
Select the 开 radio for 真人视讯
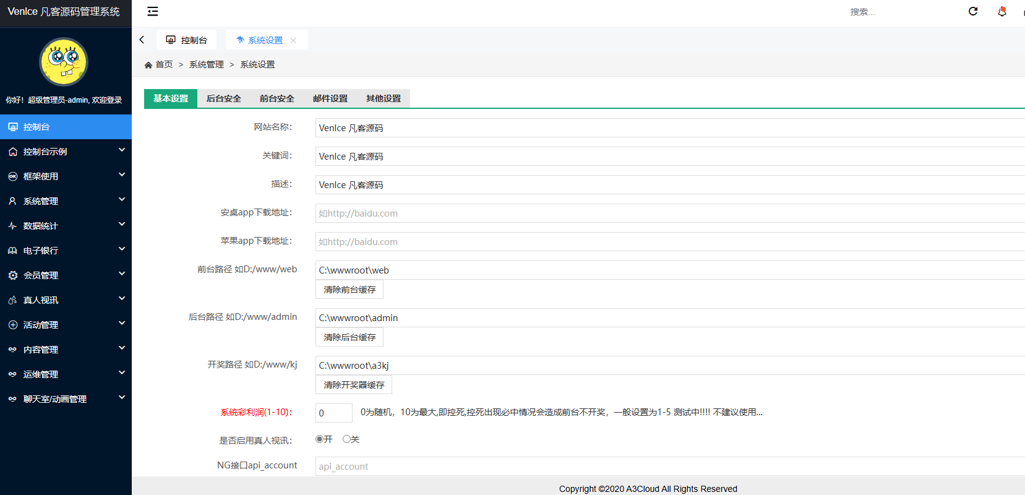pos(320,439)
